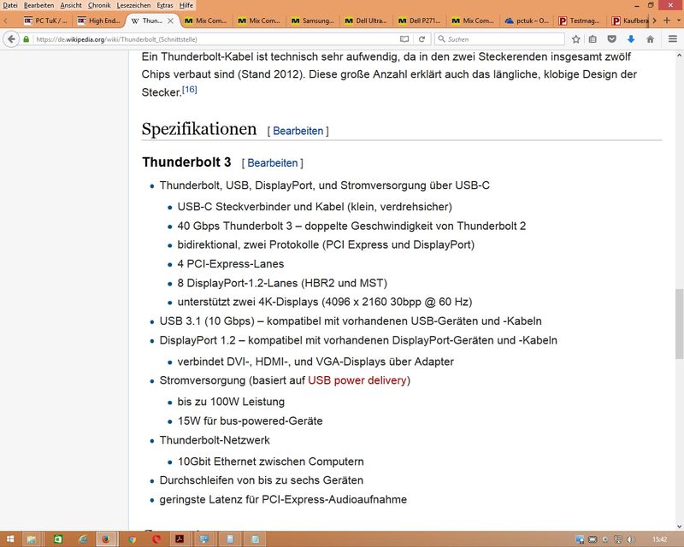The height and width of the screenshot is (547, 684).
Task: Open downloads arrow icon
Action: tap(631, 39)
